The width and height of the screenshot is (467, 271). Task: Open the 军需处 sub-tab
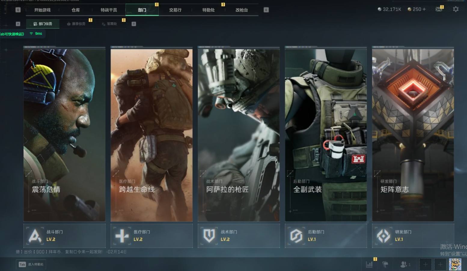(109, 24)
